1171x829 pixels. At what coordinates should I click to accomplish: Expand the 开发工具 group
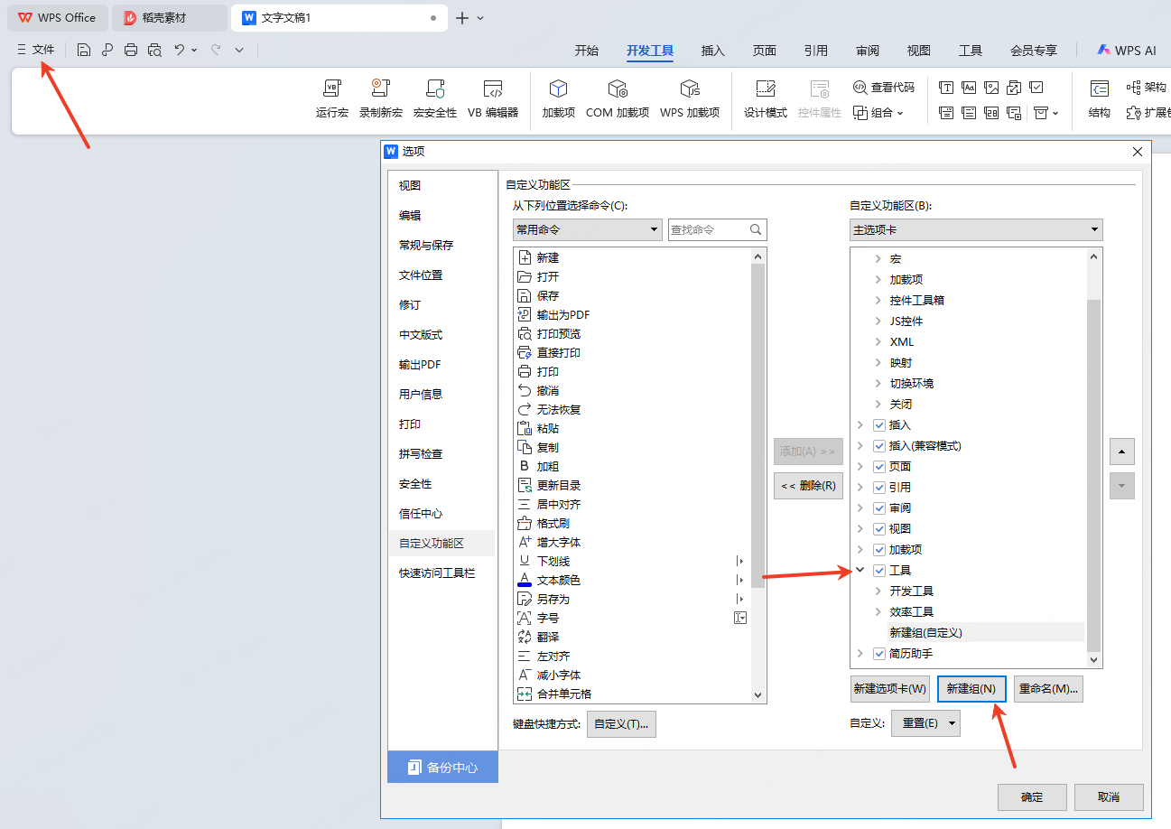point(878,591)
